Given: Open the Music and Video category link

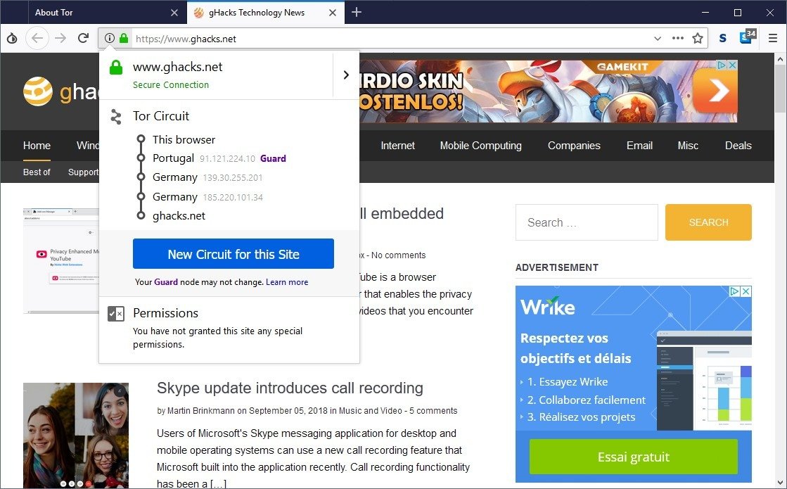Looking at the screenshot, I should point(371,411).
